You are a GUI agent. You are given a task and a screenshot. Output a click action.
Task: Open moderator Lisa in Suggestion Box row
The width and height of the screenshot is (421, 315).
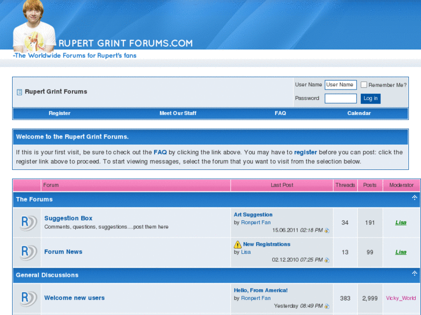click(x=401, y=223)
